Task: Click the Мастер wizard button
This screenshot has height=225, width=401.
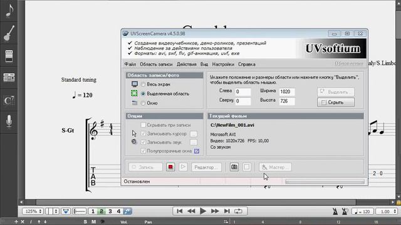Action: coord(275,167)
